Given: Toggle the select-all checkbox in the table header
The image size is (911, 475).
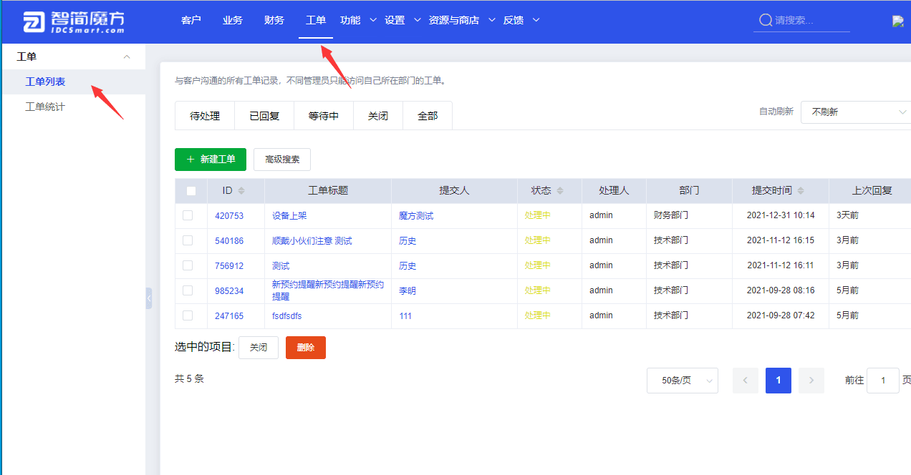Looking at the screenshot, I should (x=191, y=191).
